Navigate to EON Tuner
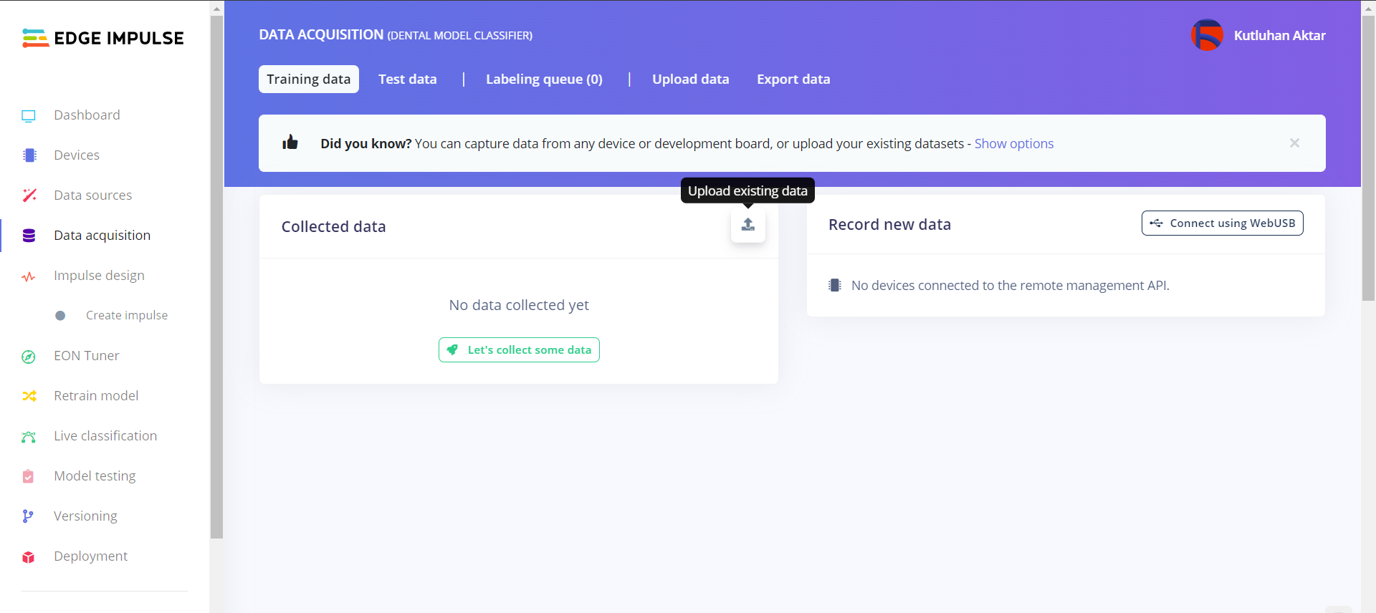 [87, 356]
